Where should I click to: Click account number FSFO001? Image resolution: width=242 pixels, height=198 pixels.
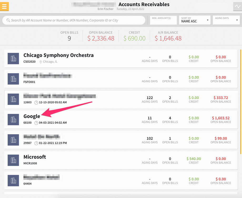(x=29, y=82)
